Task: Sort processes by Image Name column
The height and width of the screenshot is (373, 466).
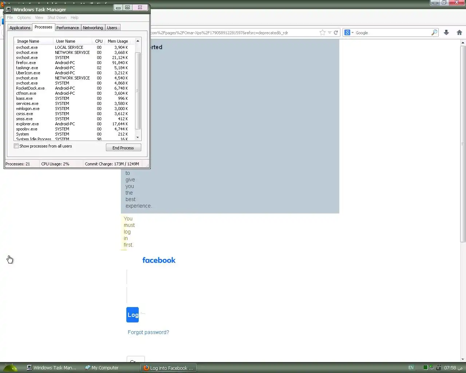Action: point(33,41)
